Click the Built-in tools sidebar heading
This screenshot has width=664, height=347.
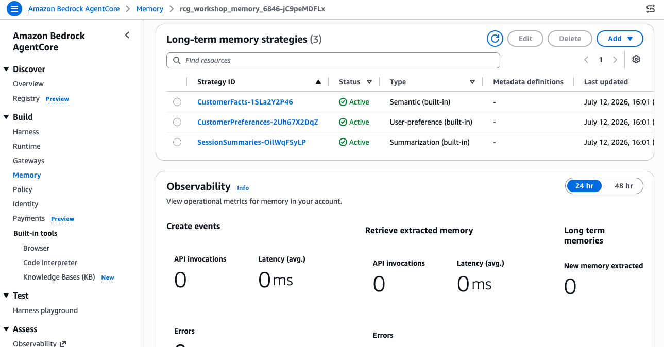[x=35, y=233]
